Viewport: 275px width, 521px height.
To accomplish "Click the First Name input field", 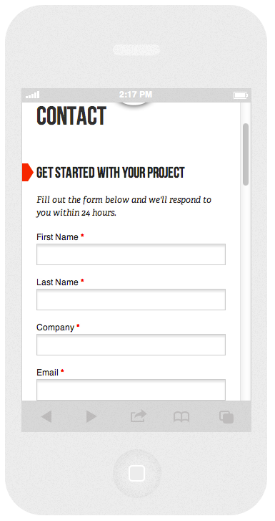I will click(x=131, y=254).
